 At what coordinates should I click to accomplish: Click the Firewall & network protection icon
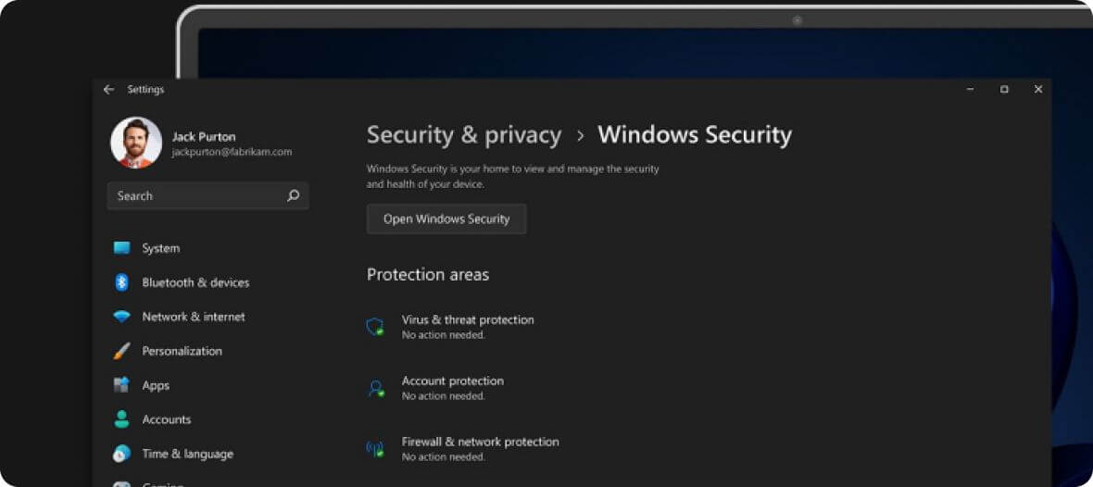(375, 449)
